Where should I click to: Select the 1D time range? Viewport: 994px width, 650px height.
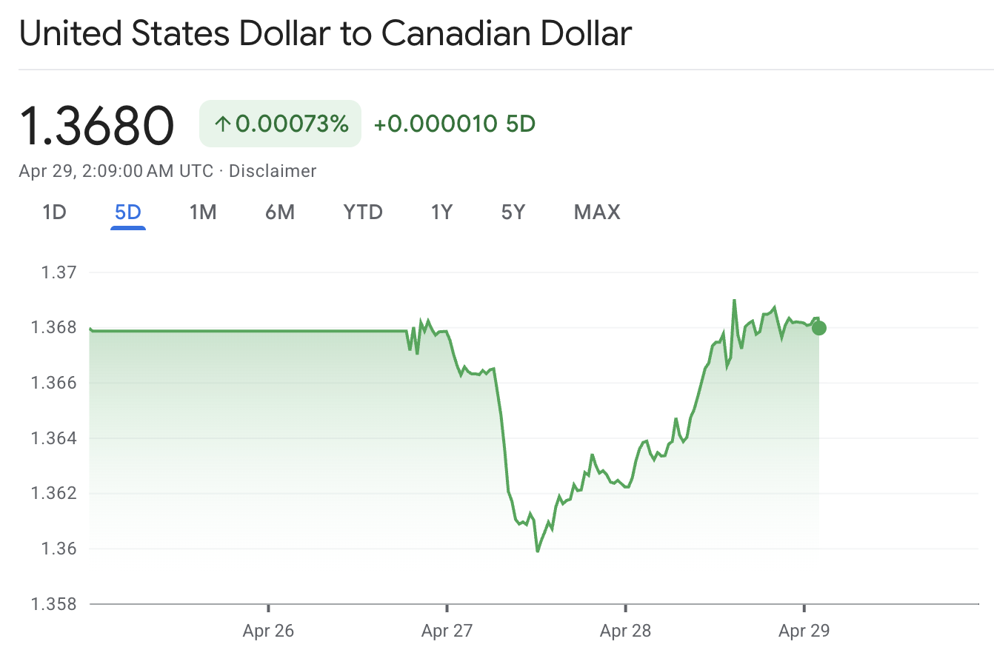pyautogui.click(x=53, y=212)
